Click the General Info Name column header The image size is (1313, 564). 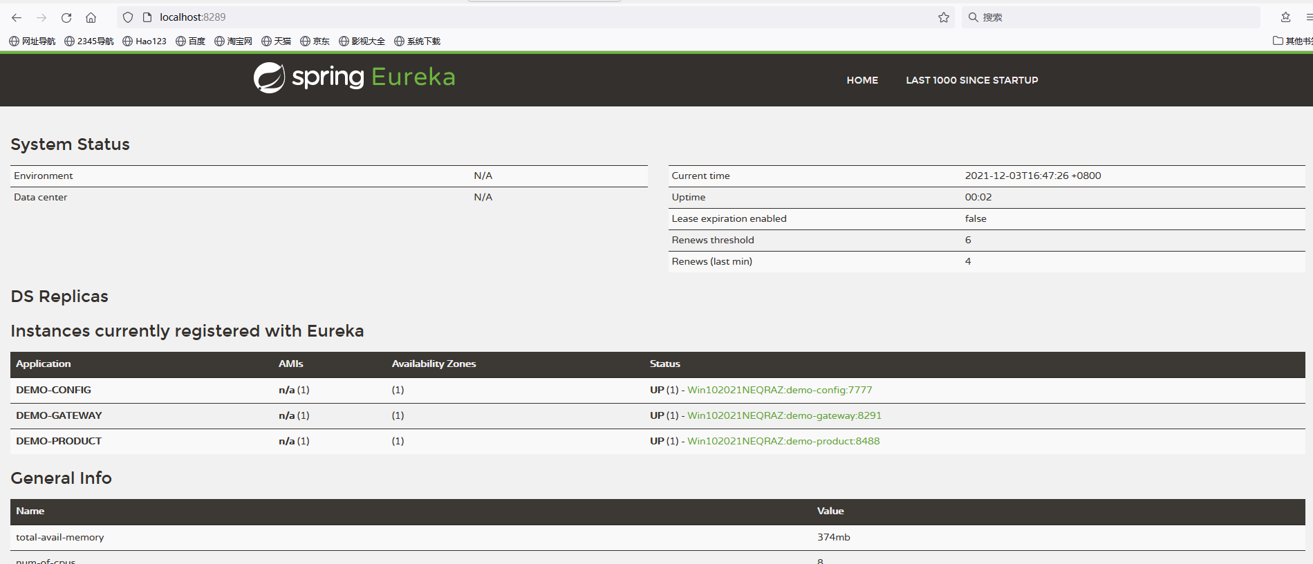click(30, 511)
